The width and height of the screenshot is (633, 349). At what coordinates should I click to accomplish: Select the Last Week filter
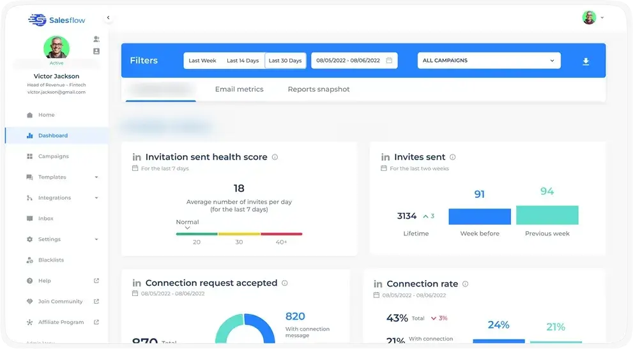tap(202, 61)
